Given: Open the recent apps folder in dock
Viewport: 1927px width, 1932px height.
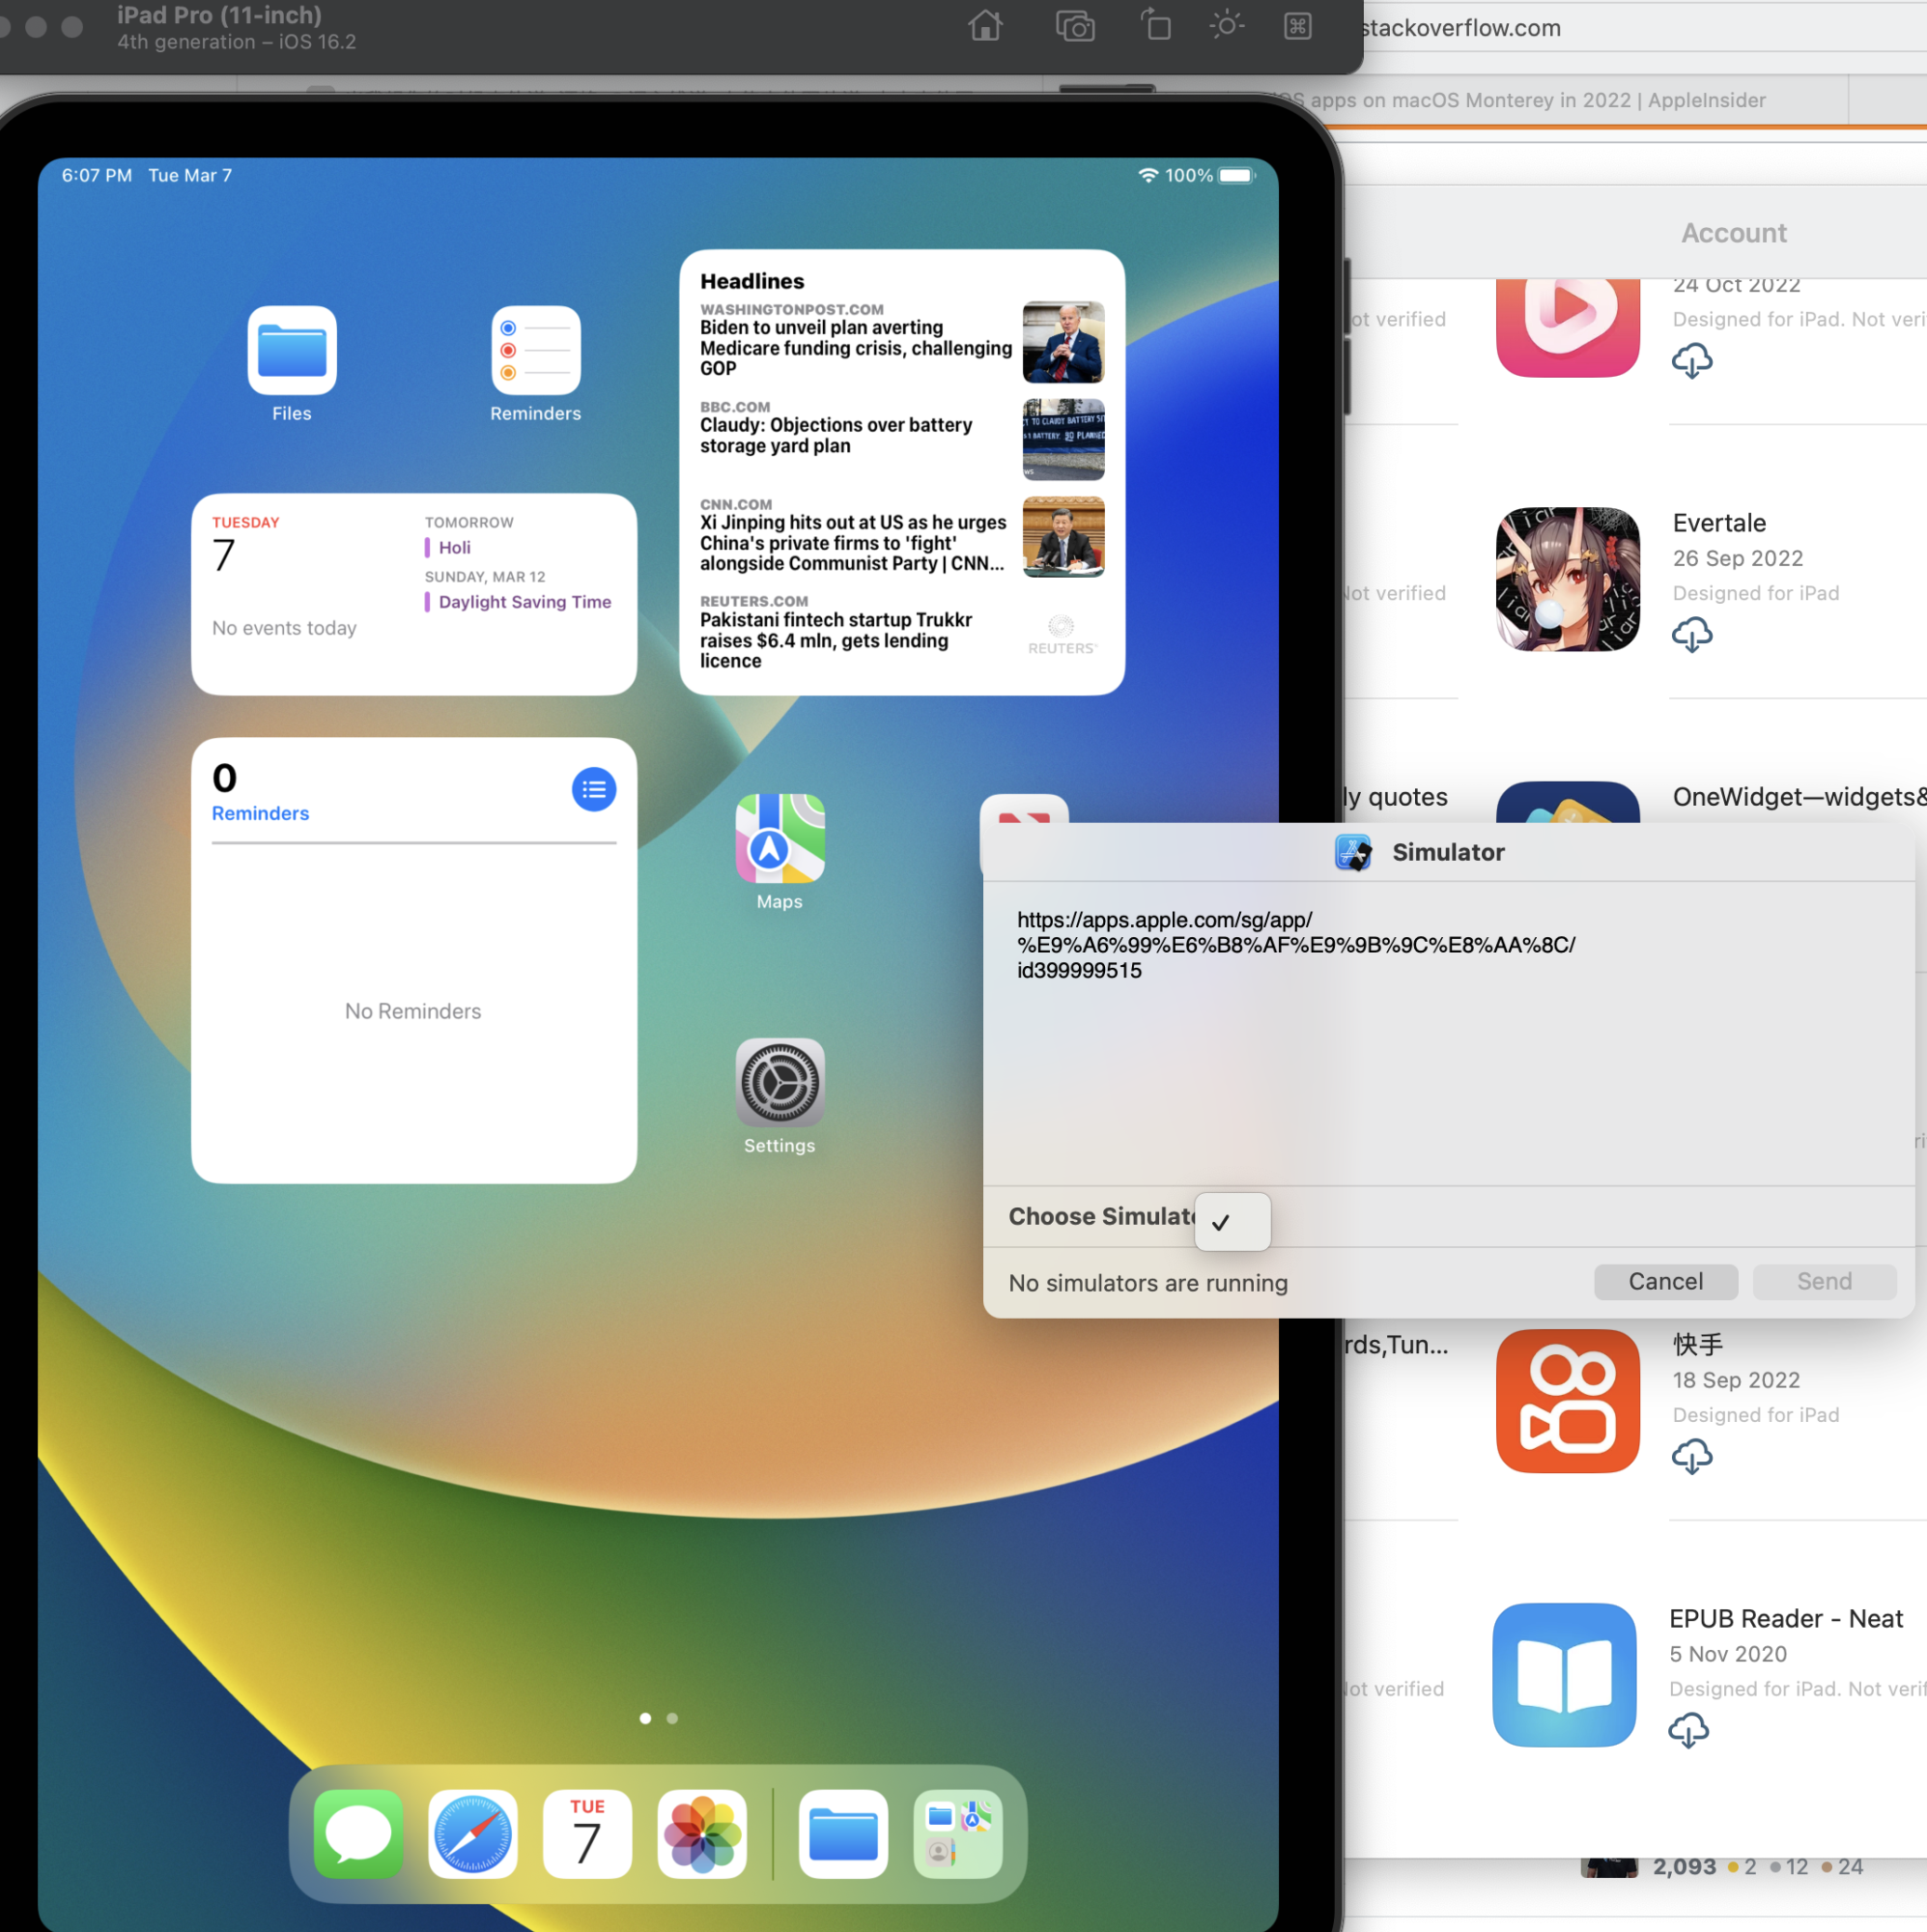Looking at the screenshot, I should coord(957,1834).
